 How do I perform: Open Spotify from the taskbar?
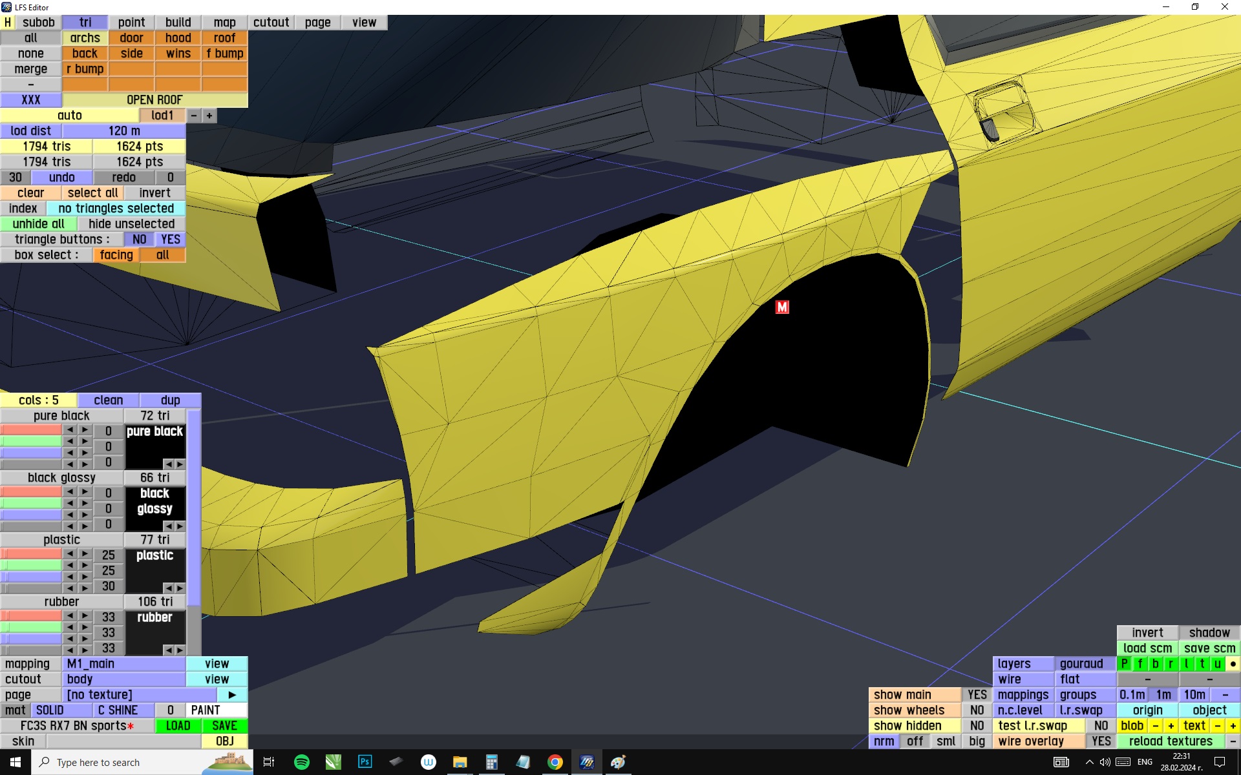302,762
